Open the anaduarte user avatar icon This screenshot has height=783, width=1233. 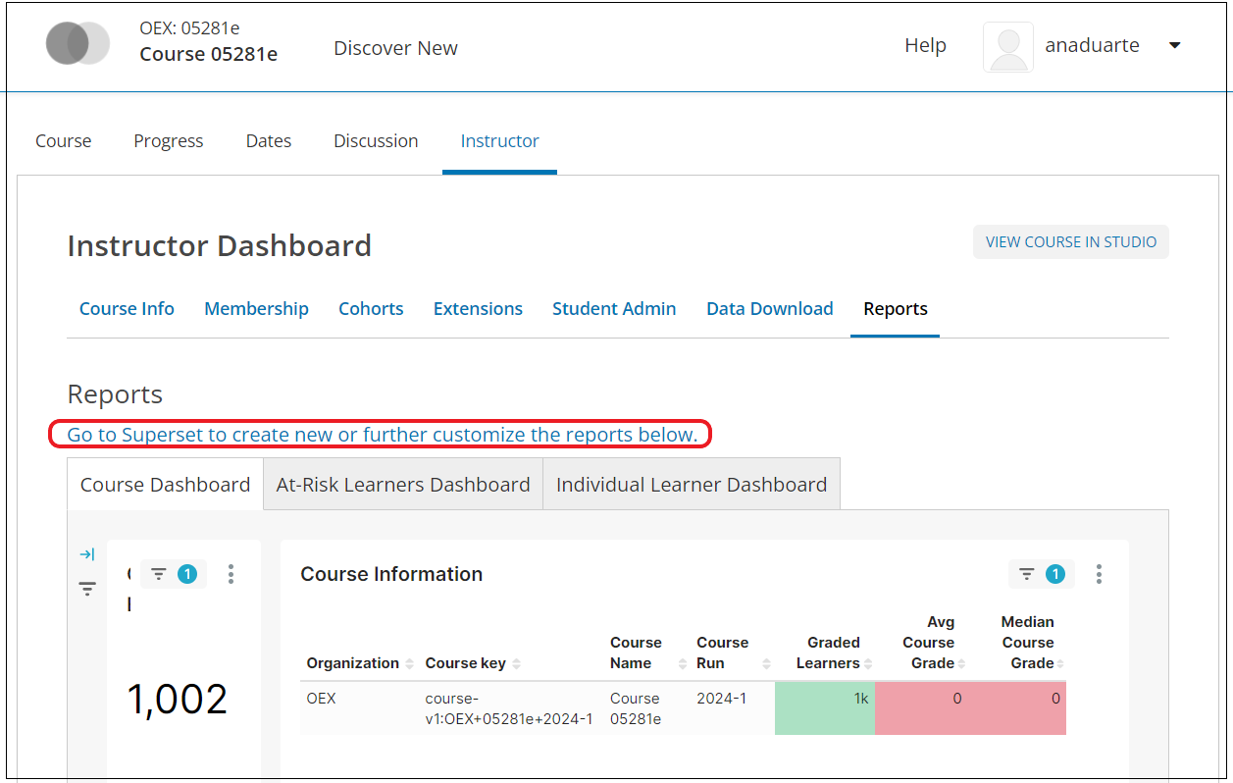click(x=1007, y=47)
